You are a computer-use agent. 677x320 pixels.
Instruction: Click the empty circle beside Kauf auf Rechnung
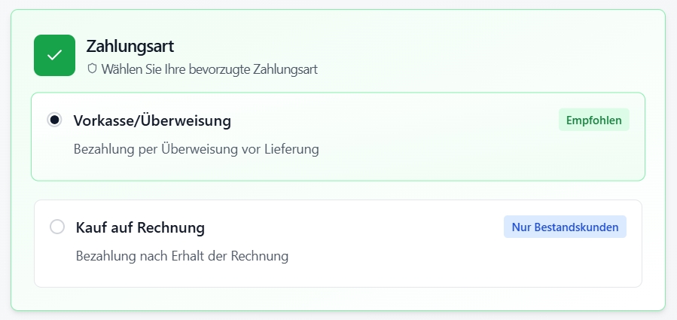(x=57, y=227)
